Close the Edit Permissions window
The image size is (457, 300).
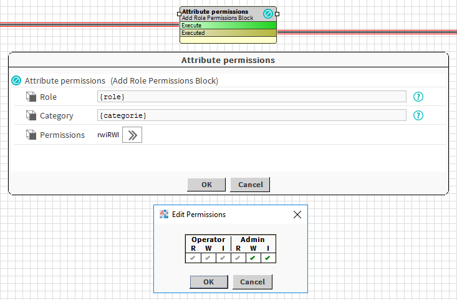coord(297,215)
